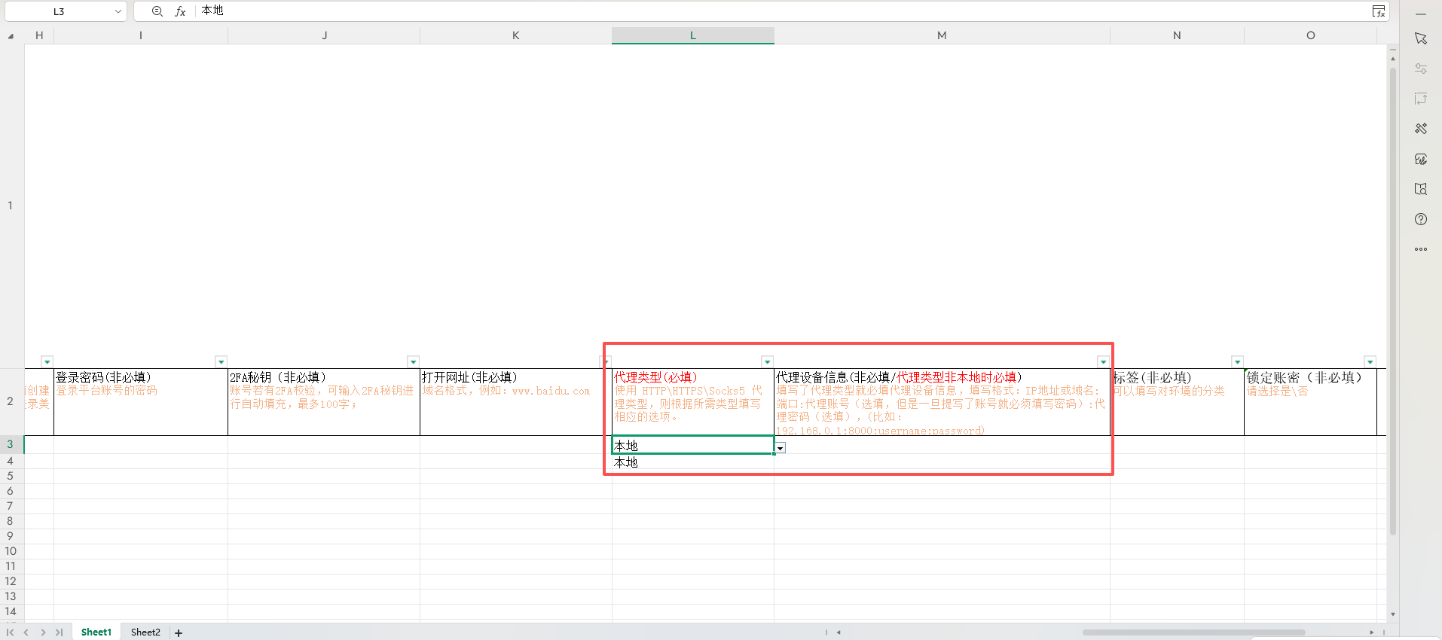The height and width of the screenshot is (640, 1442).
Task: Switch to the Sheet2 tab
Action: tap(145, 632)
